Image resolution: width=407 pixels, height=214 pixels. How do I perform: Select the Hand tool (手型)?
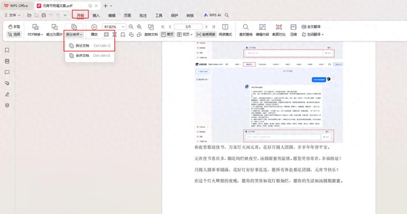pos(14,27)
